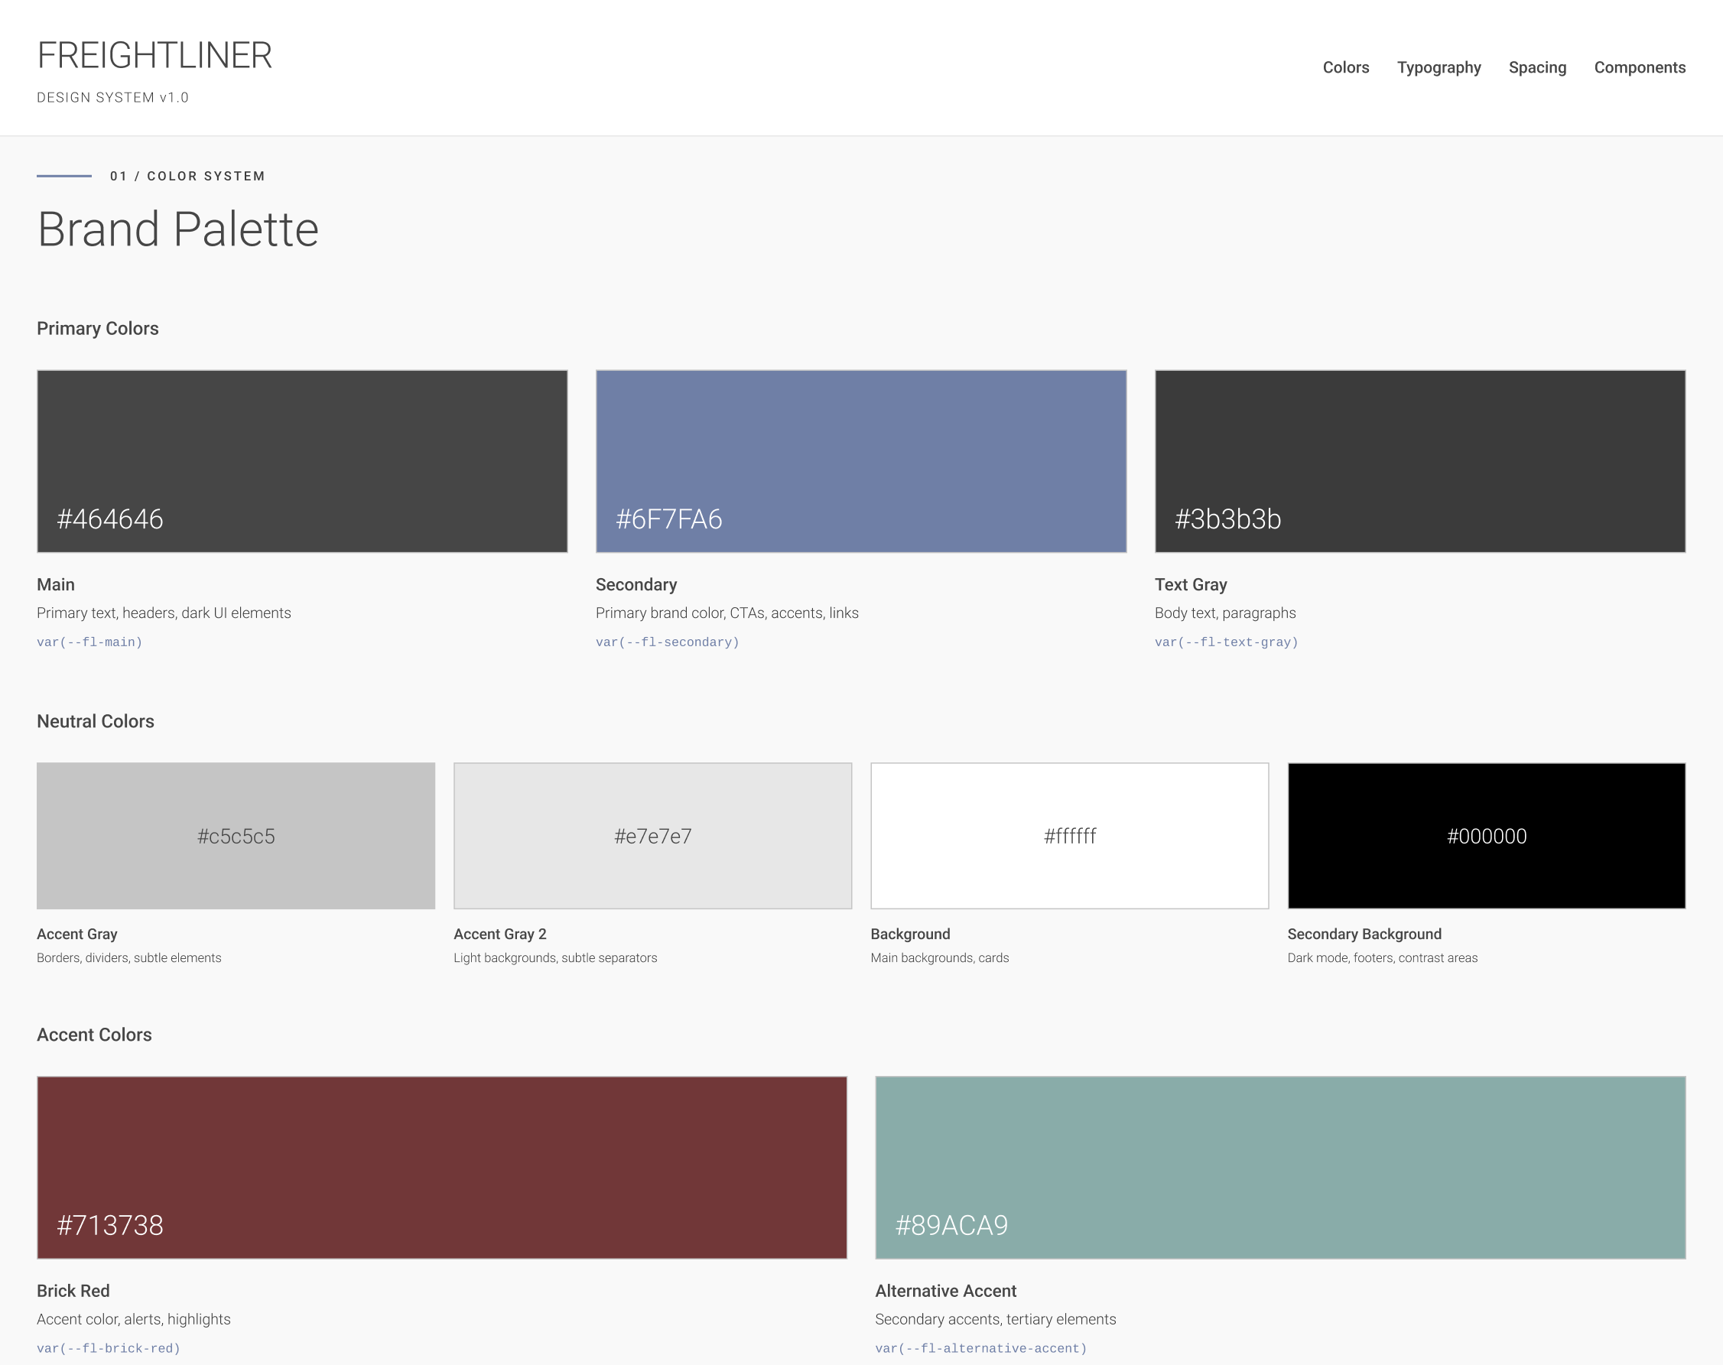Choose the #e7e7e7 Accent Gray 2 swatch
1723x1365 pixels.
(x=652, y=835)
